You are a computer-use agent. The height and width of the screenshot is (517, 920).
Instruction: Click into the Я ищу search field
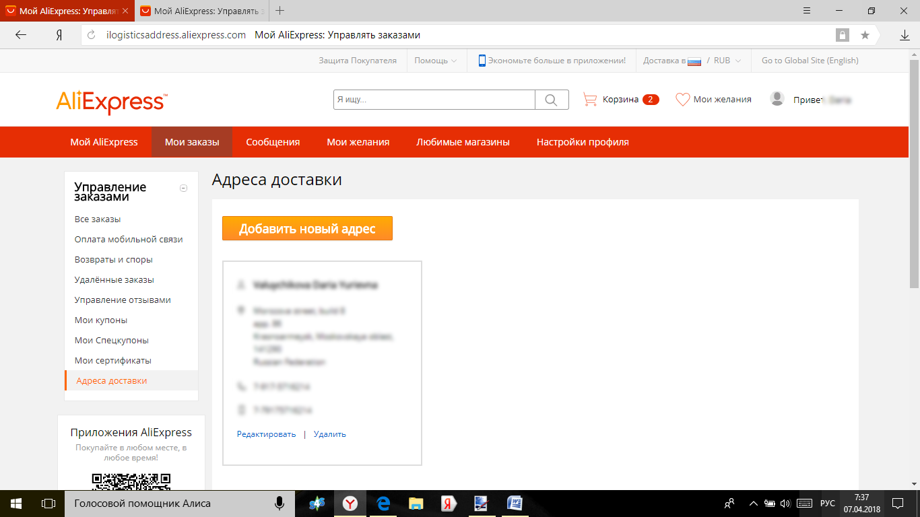pyautogui.click(x=434, y=100)
